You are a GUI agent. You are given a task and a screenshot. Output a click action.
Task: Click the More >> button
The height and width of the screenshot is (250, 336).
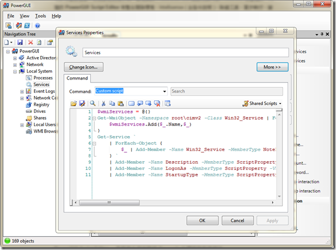pos(272,67)
